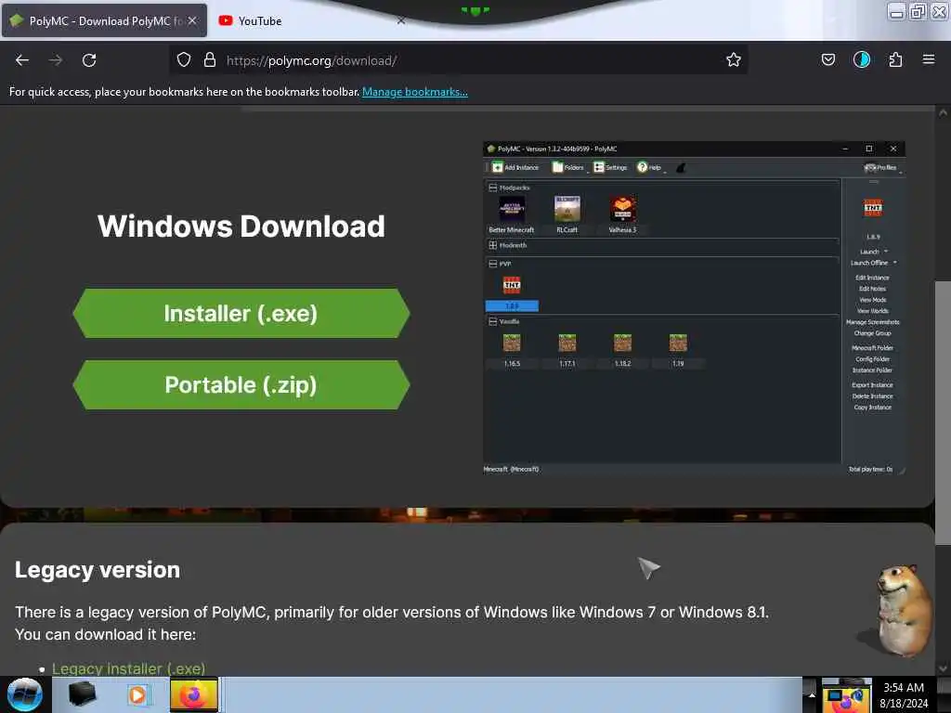Reload the current PolyMC page

click(89, 60)
